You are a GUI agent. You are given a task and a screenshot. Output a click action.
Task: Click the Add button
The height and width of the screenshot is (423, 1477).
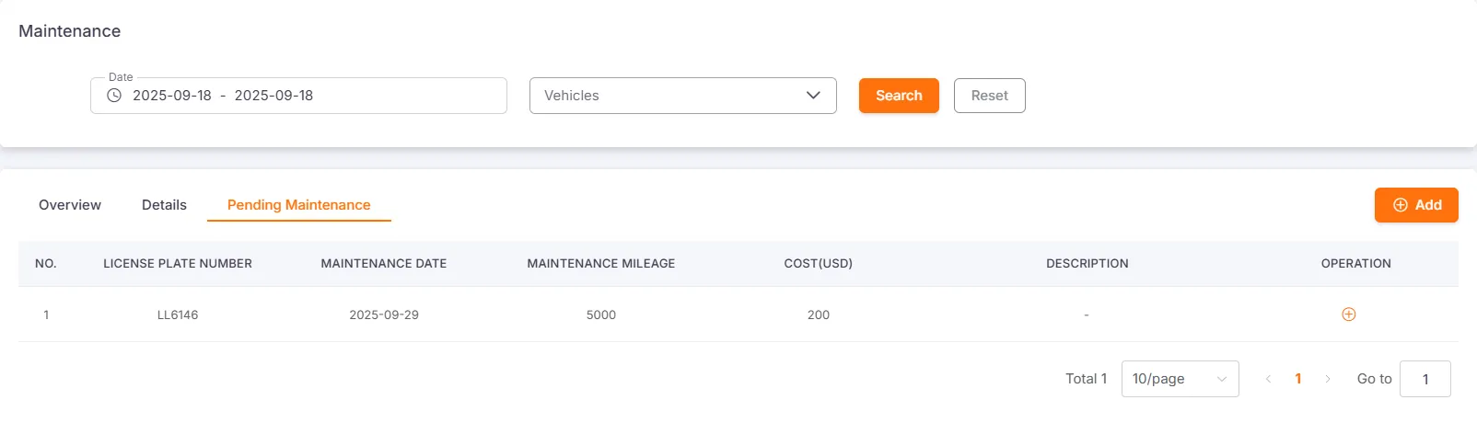(1416, 205)
